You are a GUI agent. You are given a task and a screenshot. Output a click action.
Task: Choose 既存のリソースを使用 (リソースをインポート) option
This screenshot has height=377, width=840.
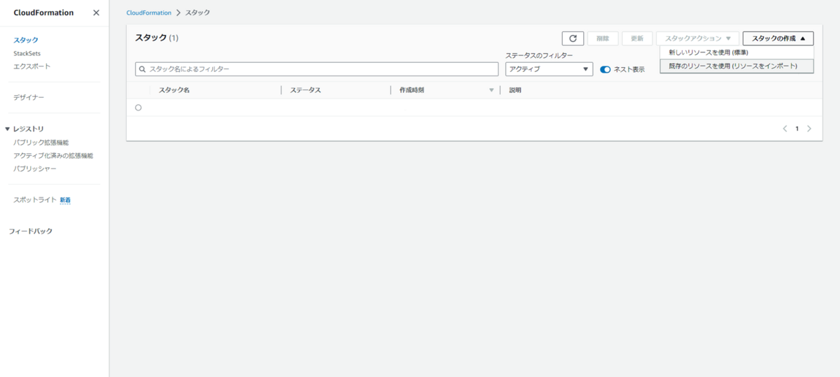[x=736, y=66]
